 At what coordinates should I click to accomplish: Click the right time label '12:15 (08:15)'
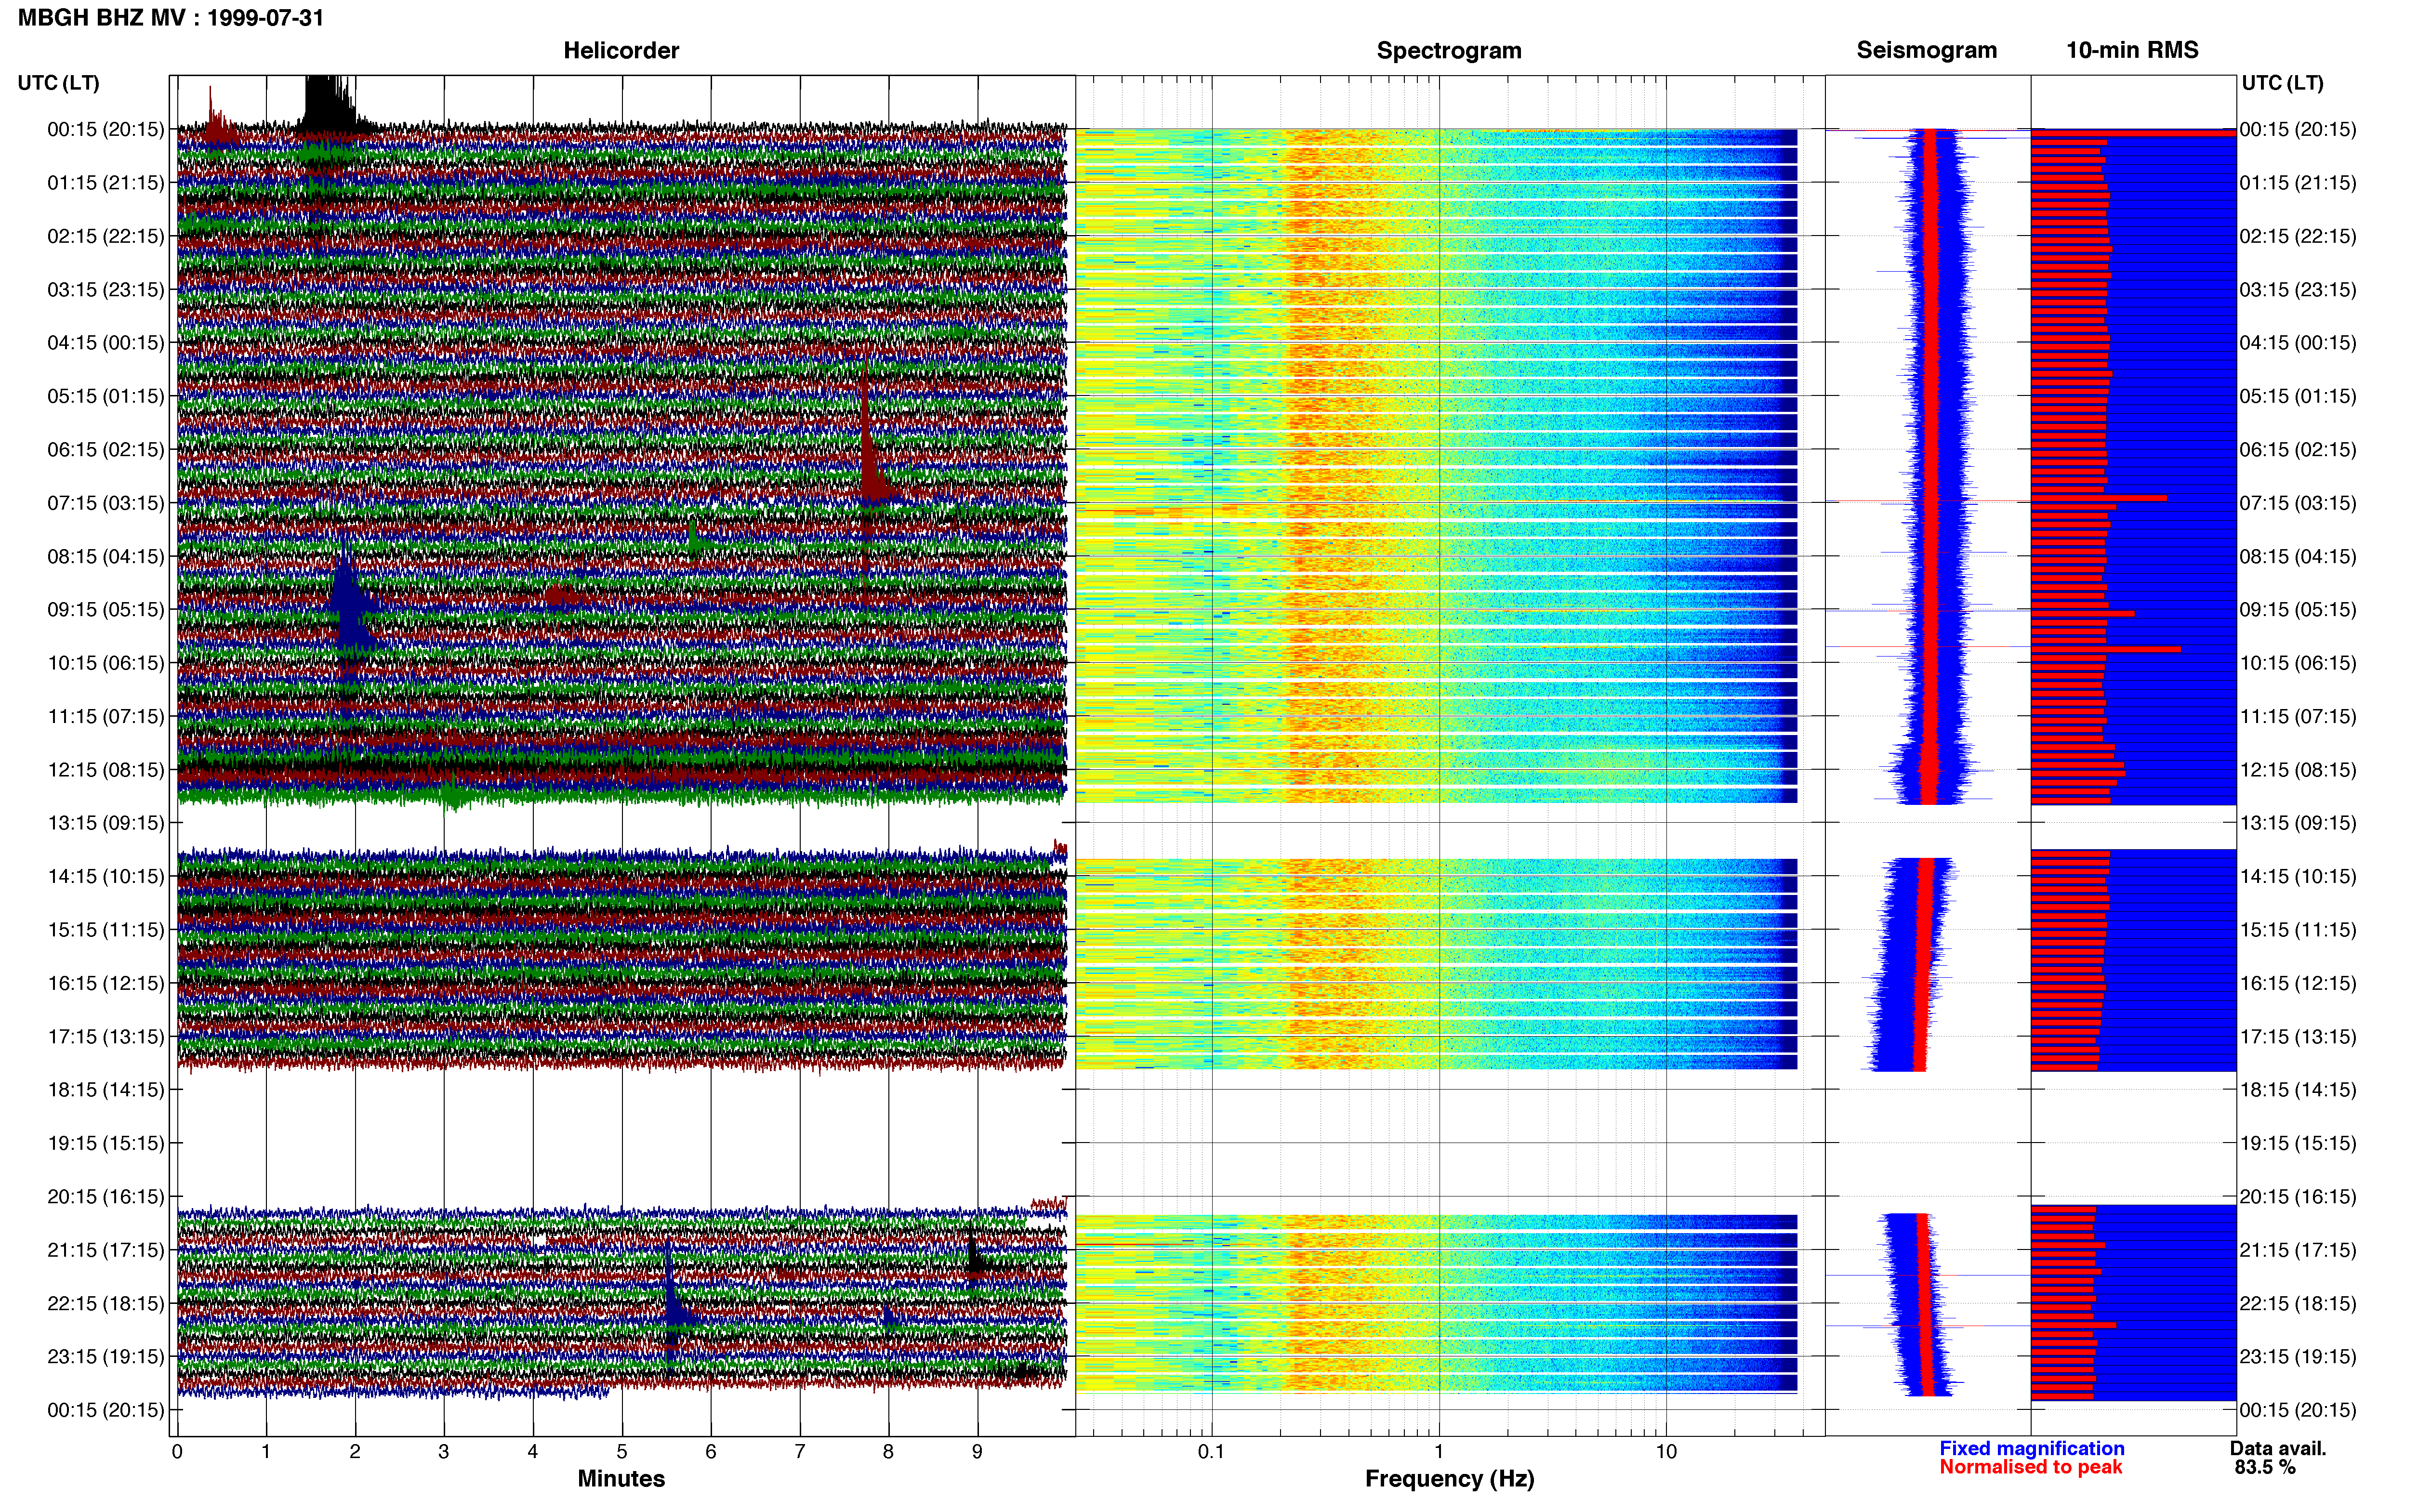point(2298,770)
